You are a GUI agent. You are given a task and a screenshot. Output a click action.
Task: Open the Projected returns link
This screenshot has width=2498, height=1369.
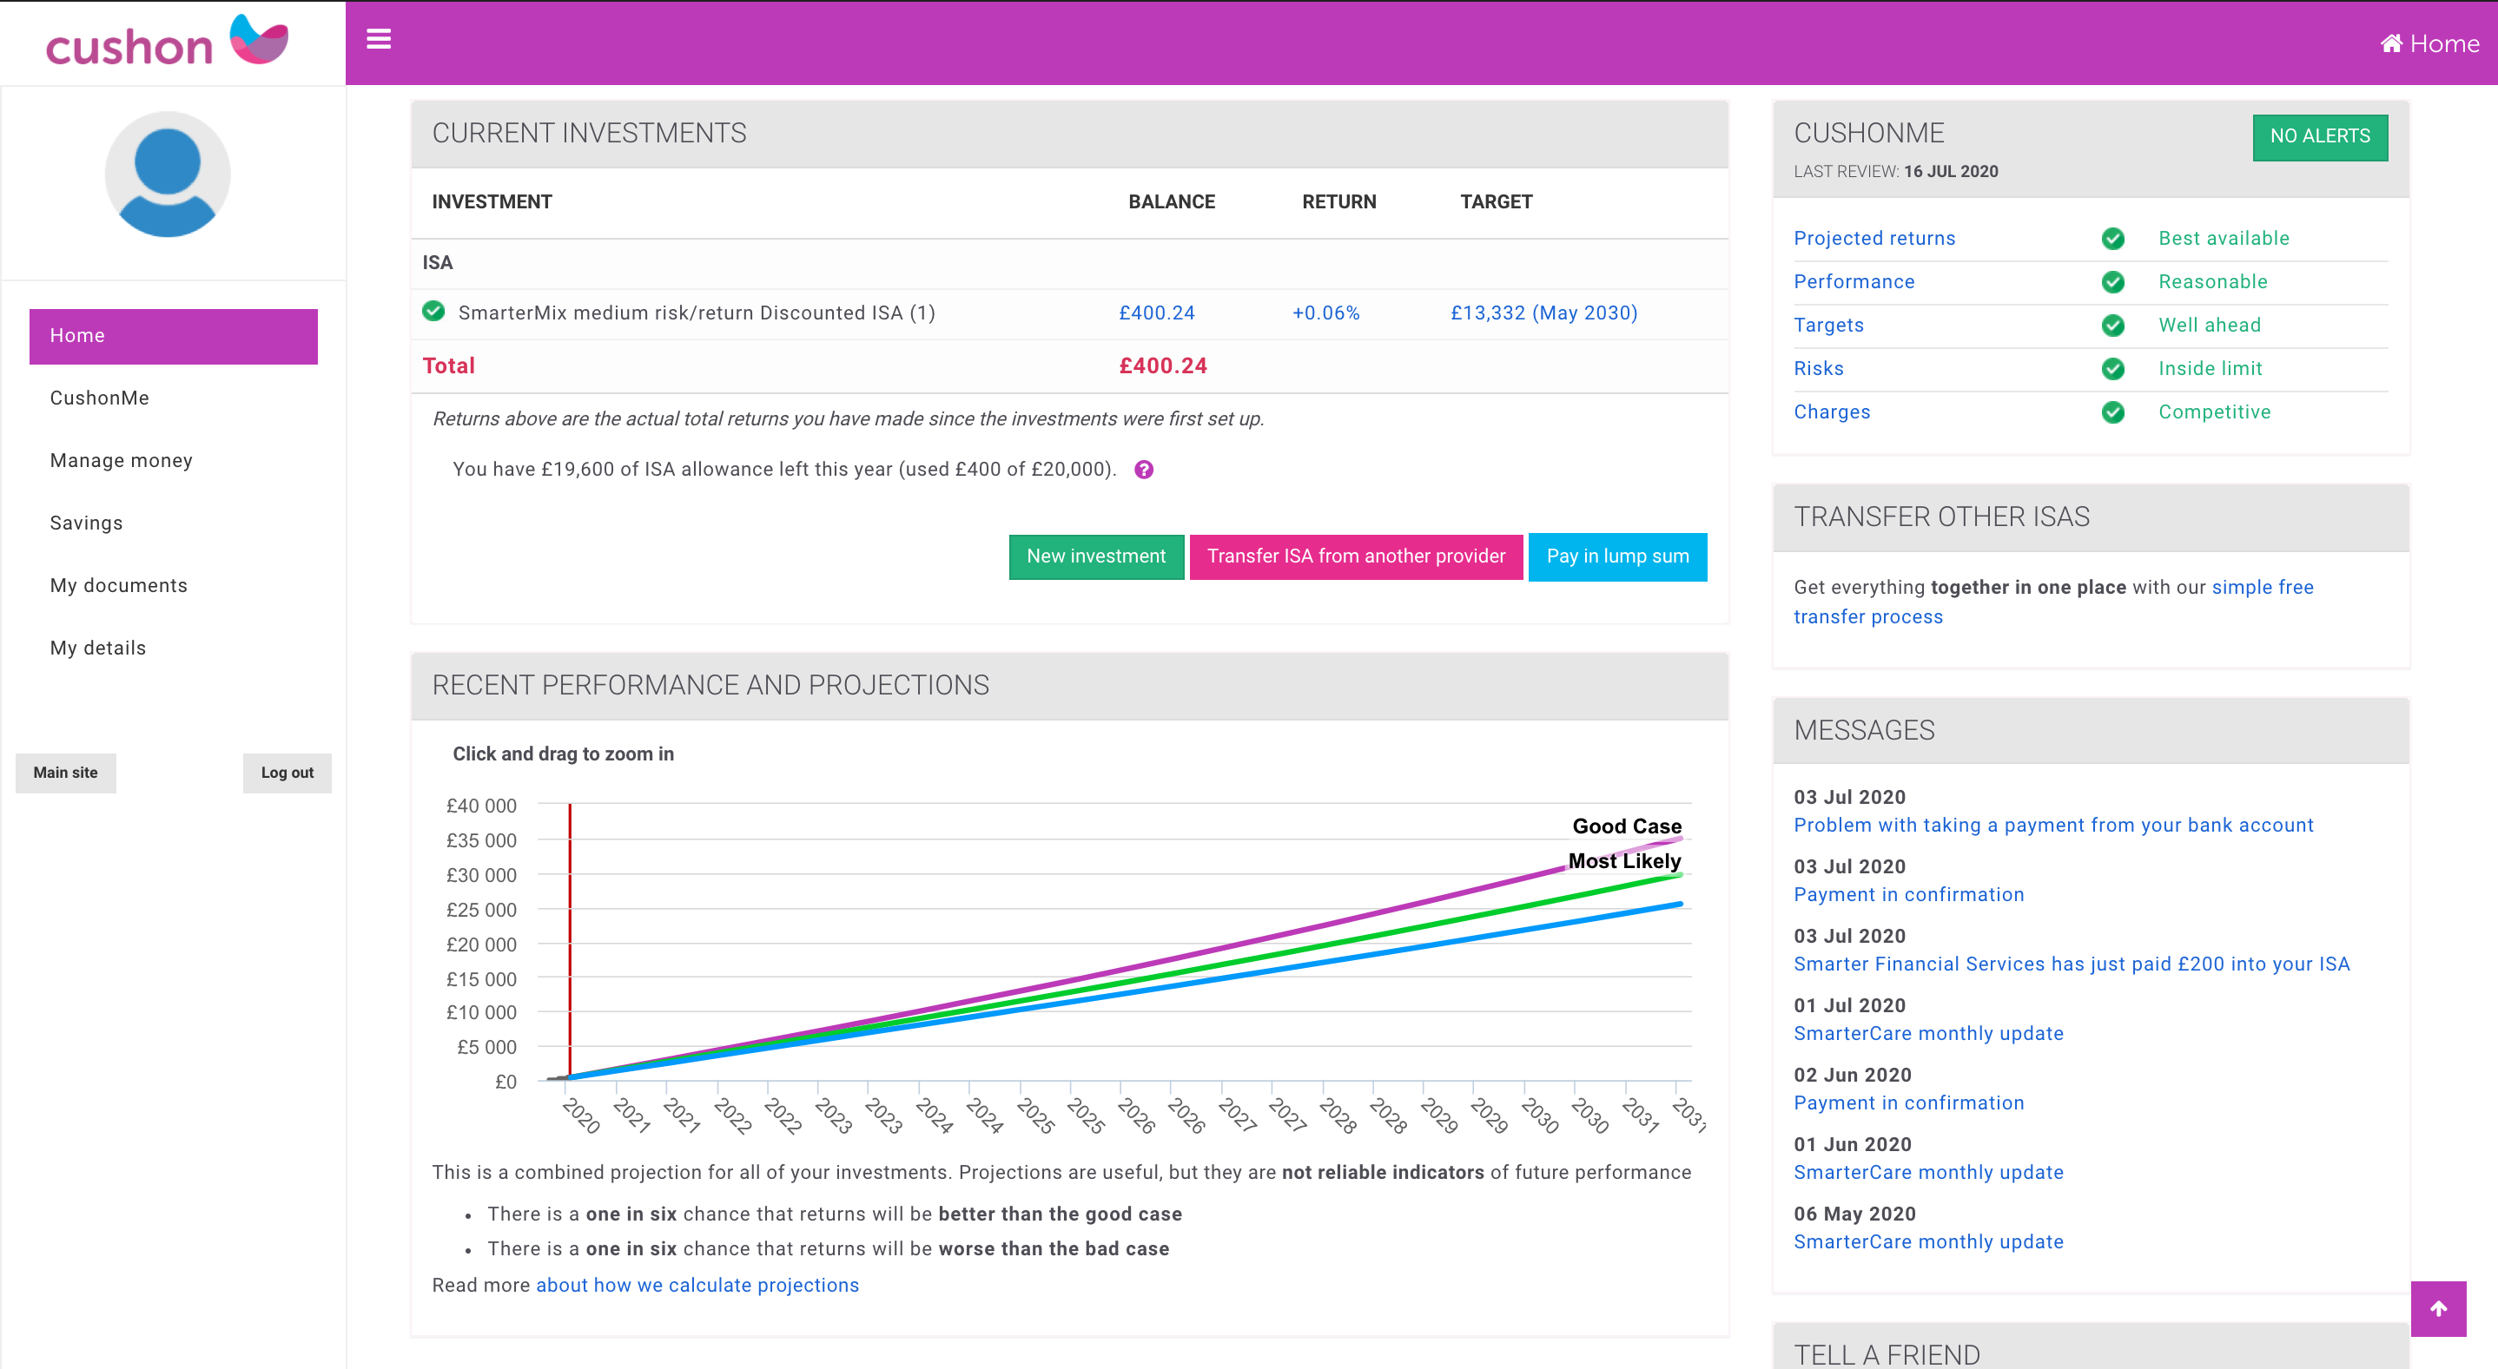coord(1873,239)
